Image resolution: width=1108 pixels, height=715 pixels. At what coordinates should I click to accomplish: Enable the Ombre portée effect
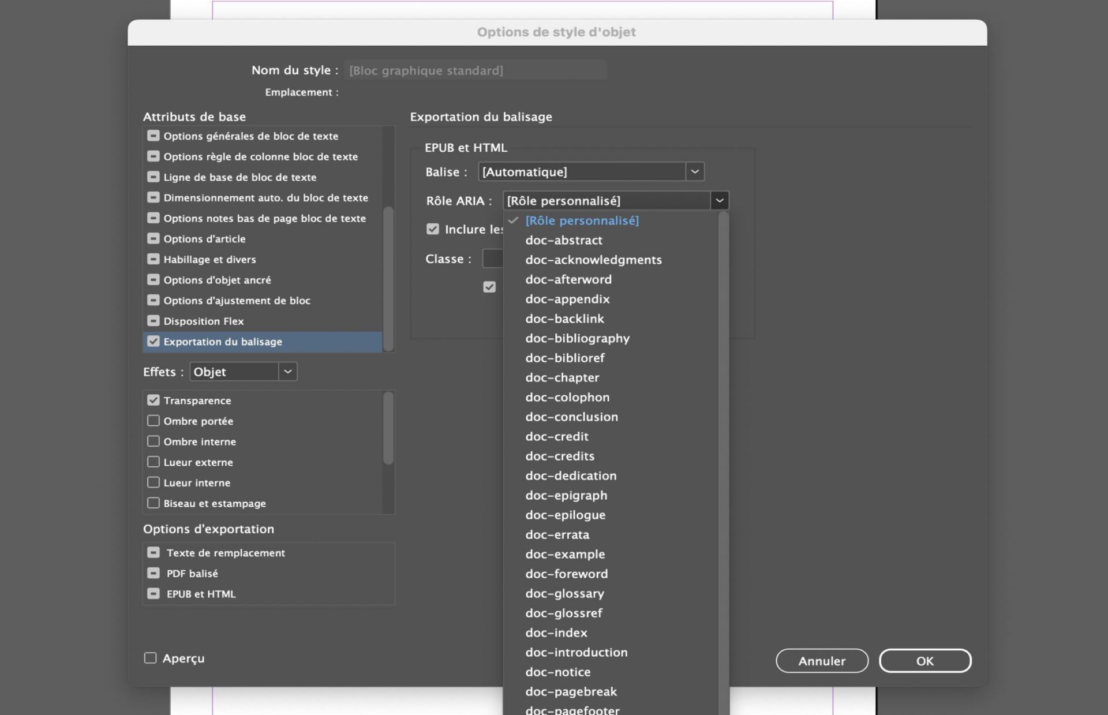tap(153, 421)
